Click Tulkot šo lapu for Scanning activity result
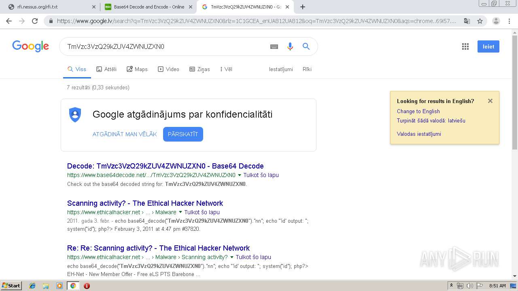Image resolution: width=518 pixels, height=291 pixels. pyautogui.click(x=202, y=212)
